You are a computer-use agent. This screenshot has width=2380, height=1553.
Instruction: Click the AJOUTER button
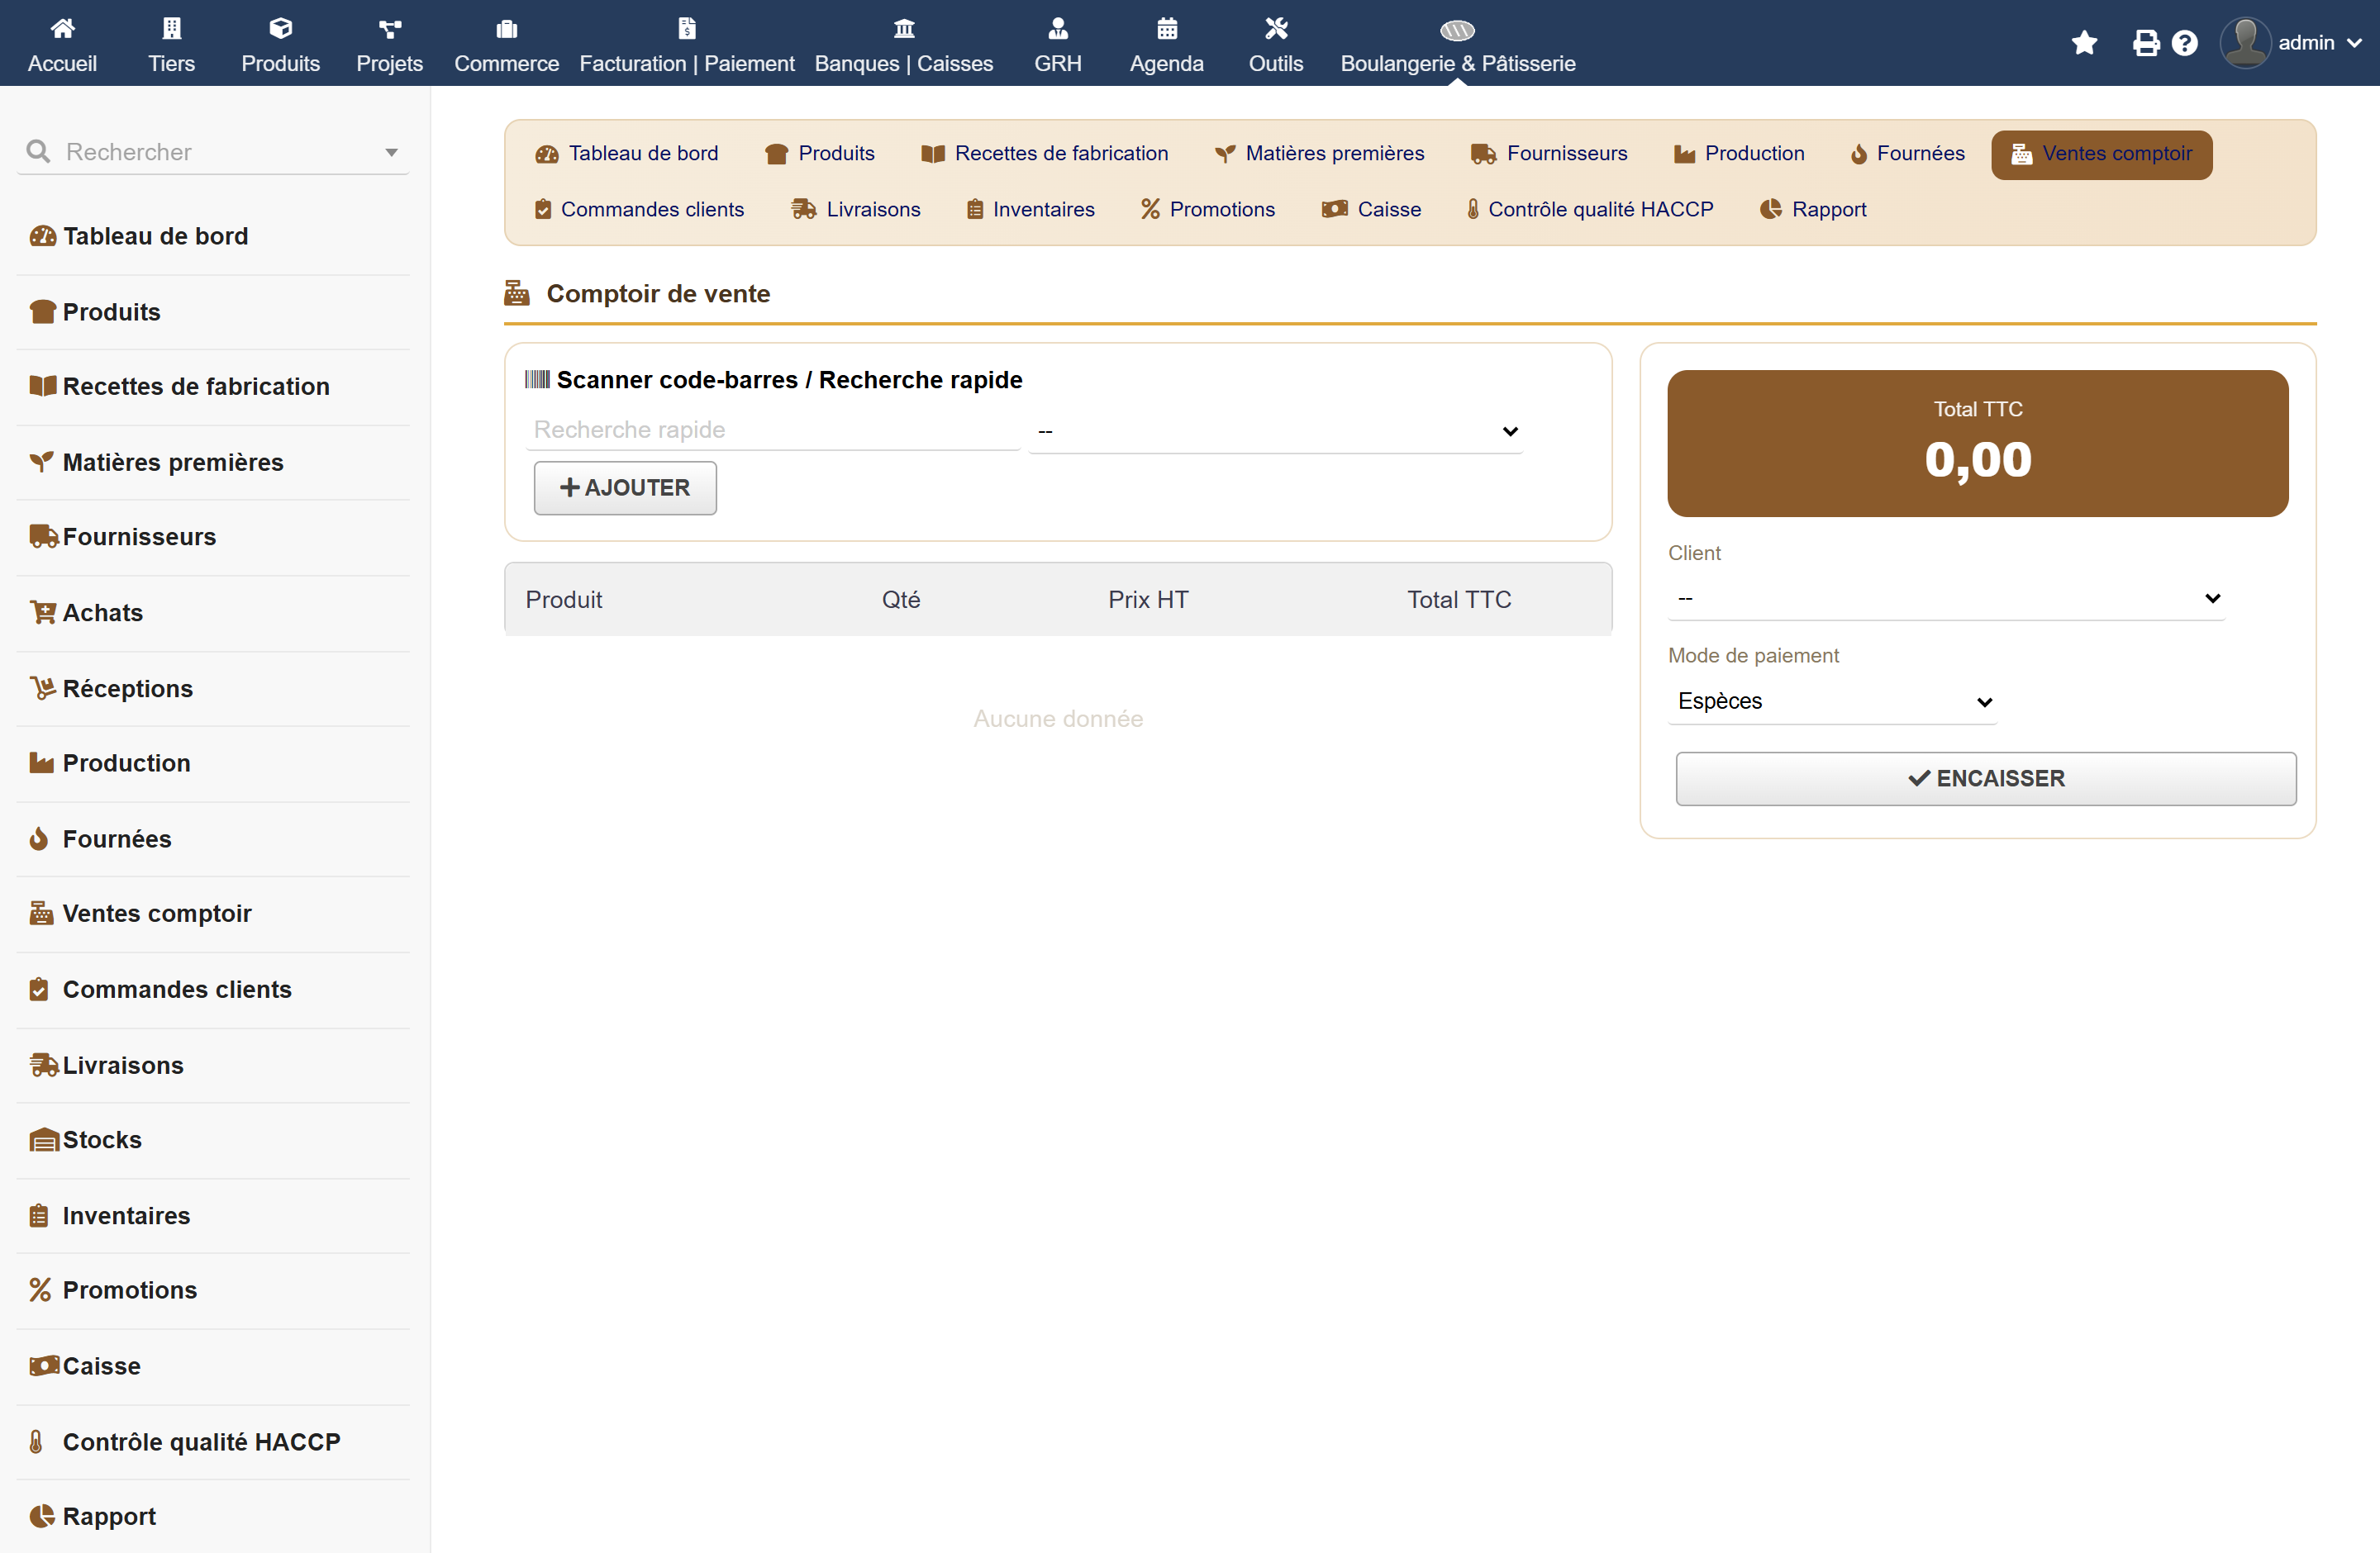point(625,487)
